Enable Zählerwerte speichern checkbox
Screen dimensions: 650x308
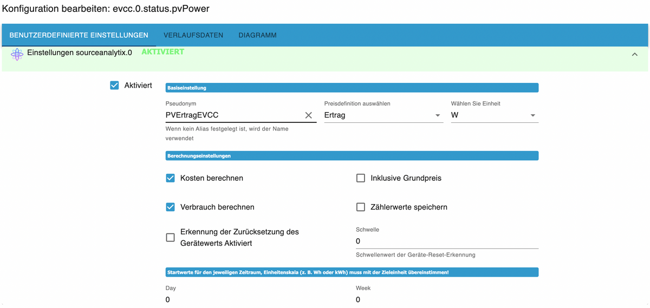click(x=361, y=207)
